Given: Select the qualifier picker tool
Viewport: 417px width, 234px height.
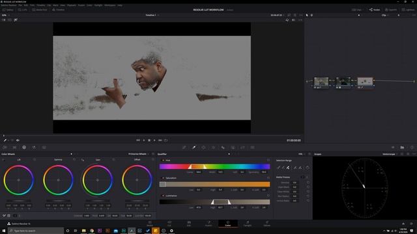Looking at the screenshot, I should [278, 168].
